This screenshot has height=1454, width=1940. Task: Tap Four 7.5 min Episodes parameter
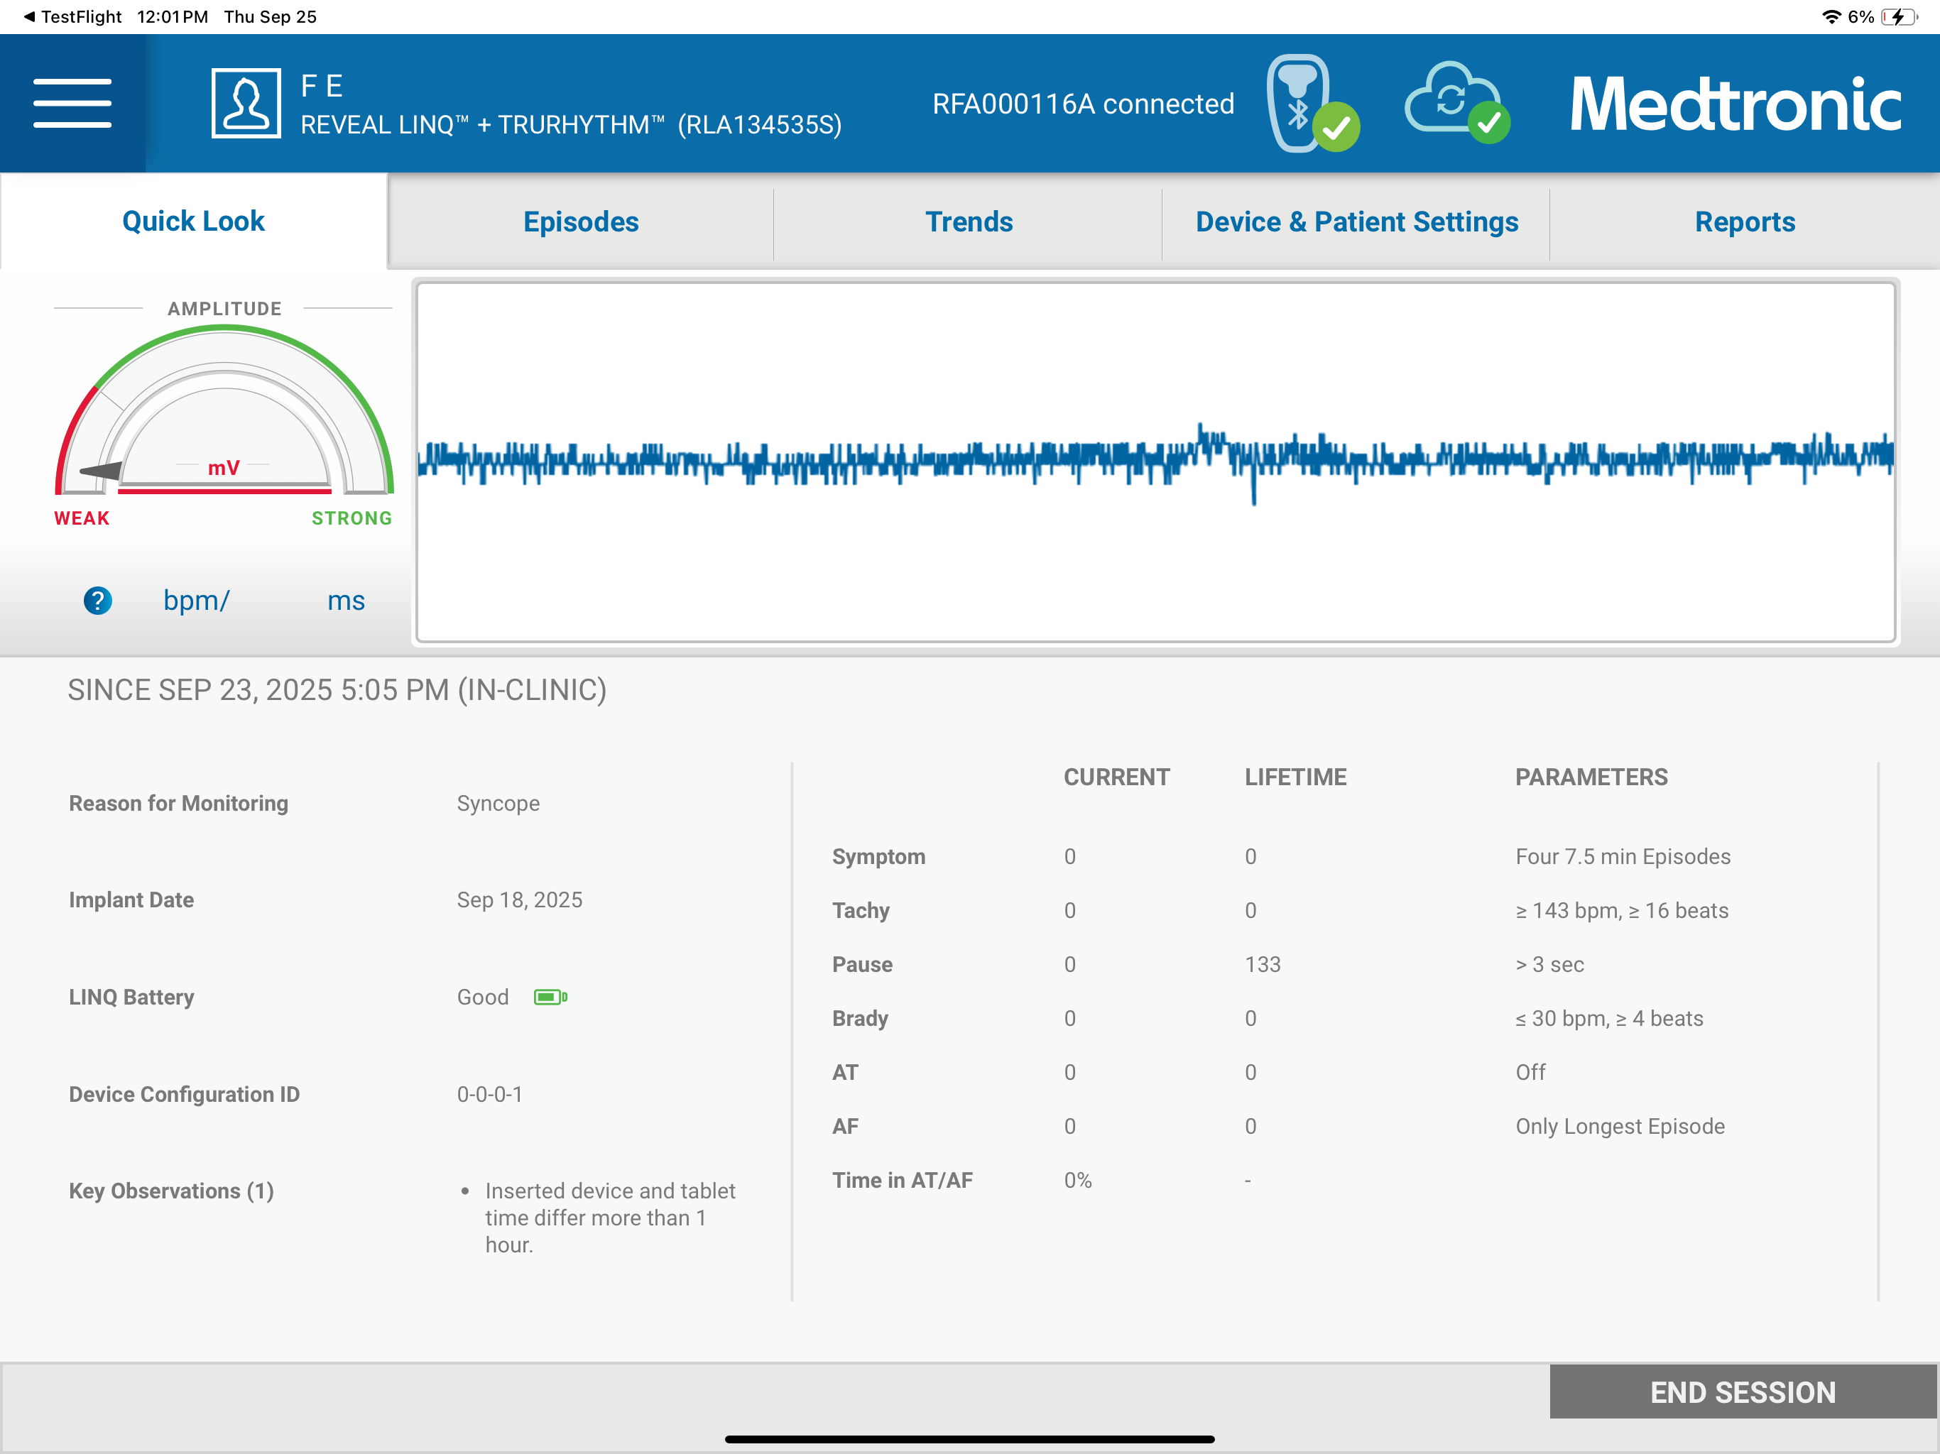[1623, 857]
